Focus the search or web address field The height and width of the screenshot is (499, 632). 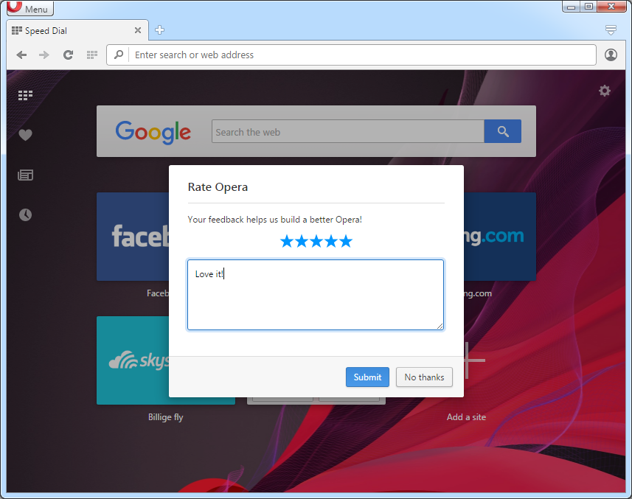pos(361,55)
